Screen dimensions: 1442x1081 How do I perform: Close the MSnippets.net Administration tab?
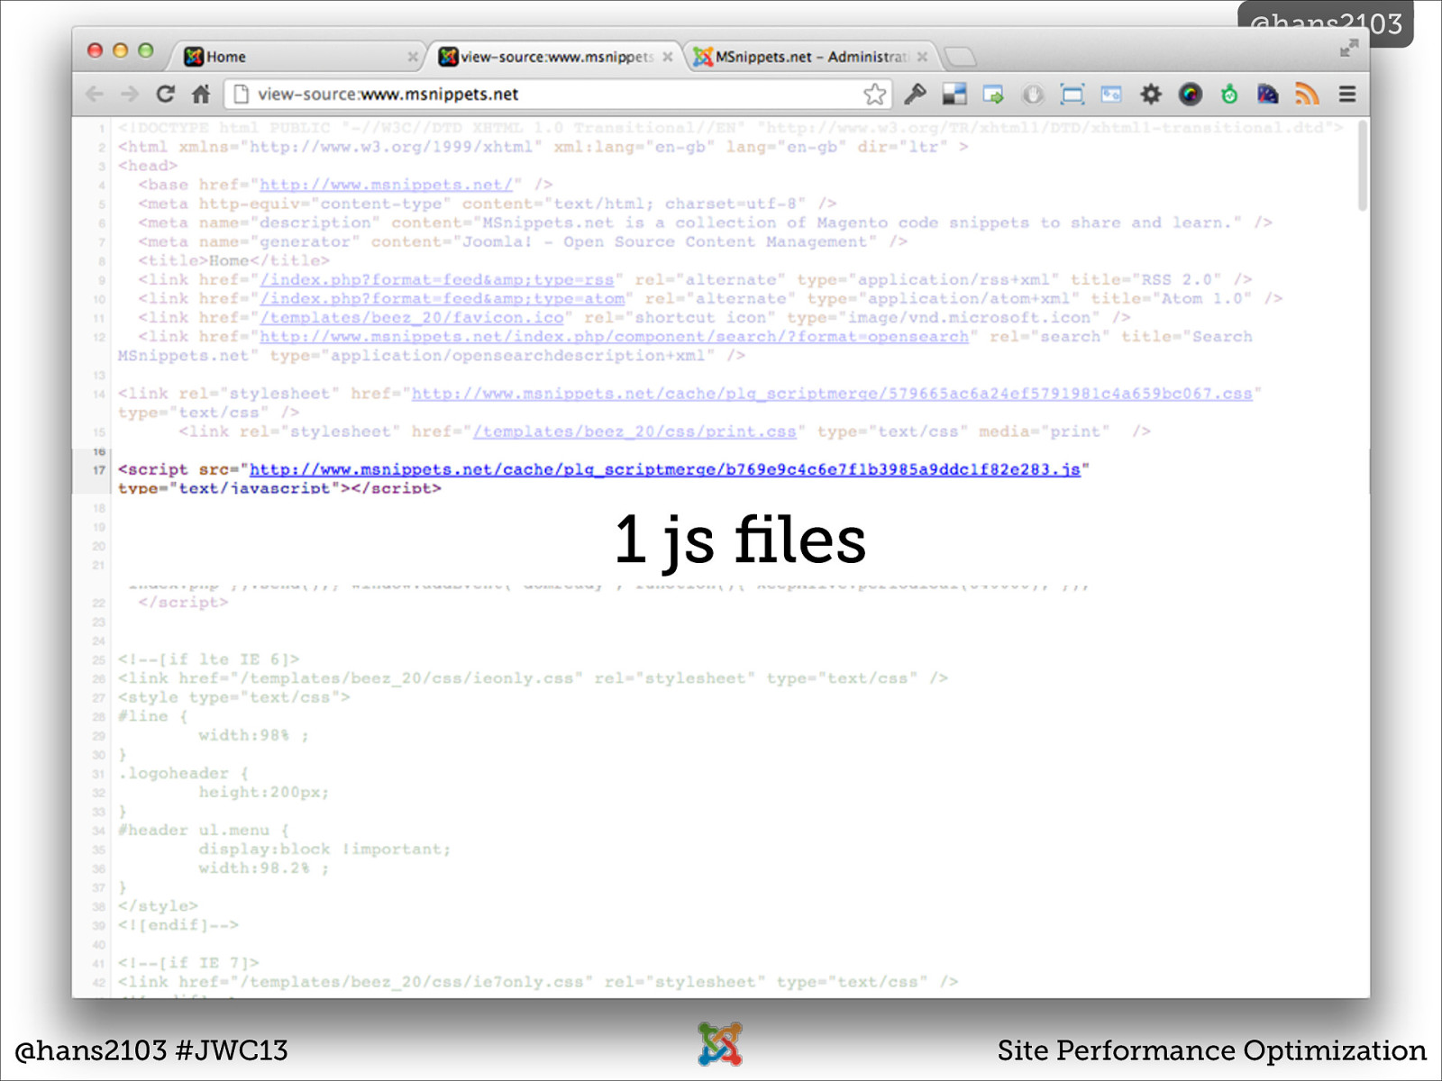tap(923, 57)
